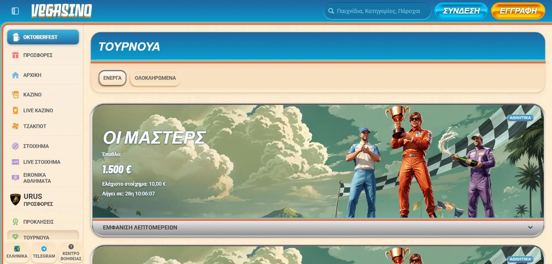Expand ΕΜΦΑΝΙΣΗ ΛΕΠΤΟΜΕΡΕΙΩΝ with the chevron
The width and height of the screenshot is (552, 264).
pos(530,228)
